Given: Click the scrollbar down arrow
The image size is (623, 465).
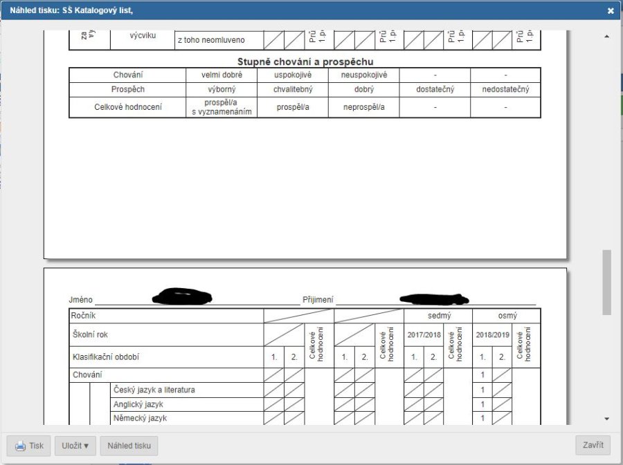Looking at the screenshot, I should 607,419.
